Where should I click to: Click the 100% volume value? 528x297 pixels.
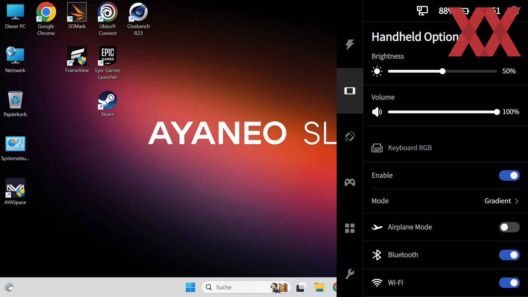511,112
